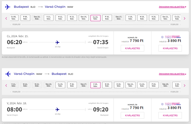Click the 08:00 return flight card

[x=57, y=110]
